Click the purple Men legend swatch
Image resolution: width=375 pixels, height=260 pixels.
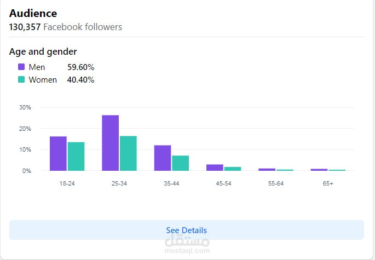[21, 67]
